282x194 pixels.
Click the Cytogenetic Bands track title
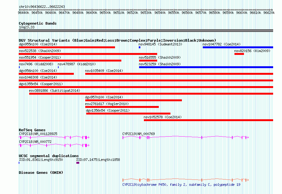click(38, 23)
